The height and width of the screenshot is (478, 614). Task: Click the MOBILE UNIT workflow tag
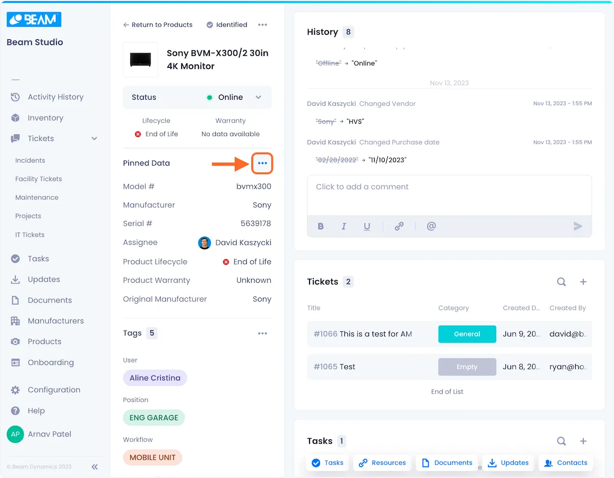tap(152, 458)
